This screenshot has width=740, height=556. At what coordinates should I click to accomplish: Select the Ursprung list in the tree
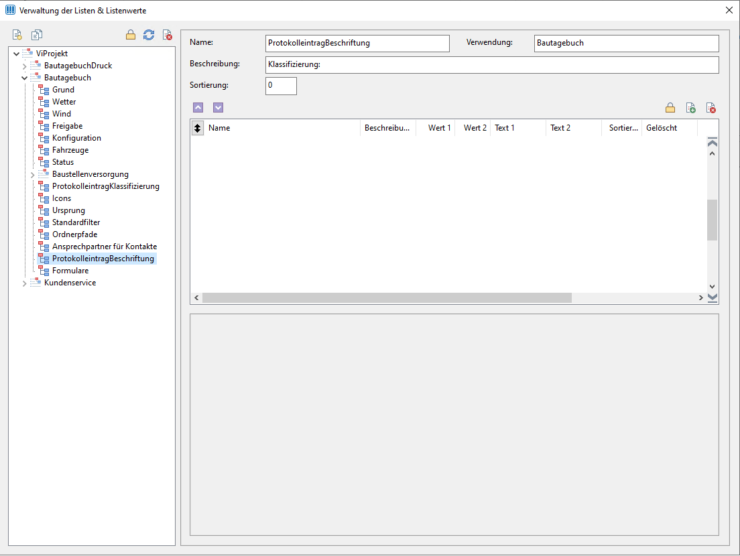point(68,210)
